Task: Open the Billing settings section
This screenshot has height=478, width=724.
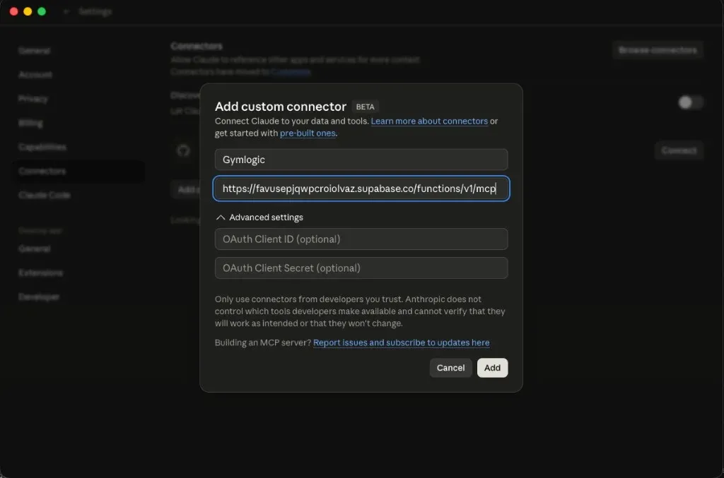Action: coord(30,123)
